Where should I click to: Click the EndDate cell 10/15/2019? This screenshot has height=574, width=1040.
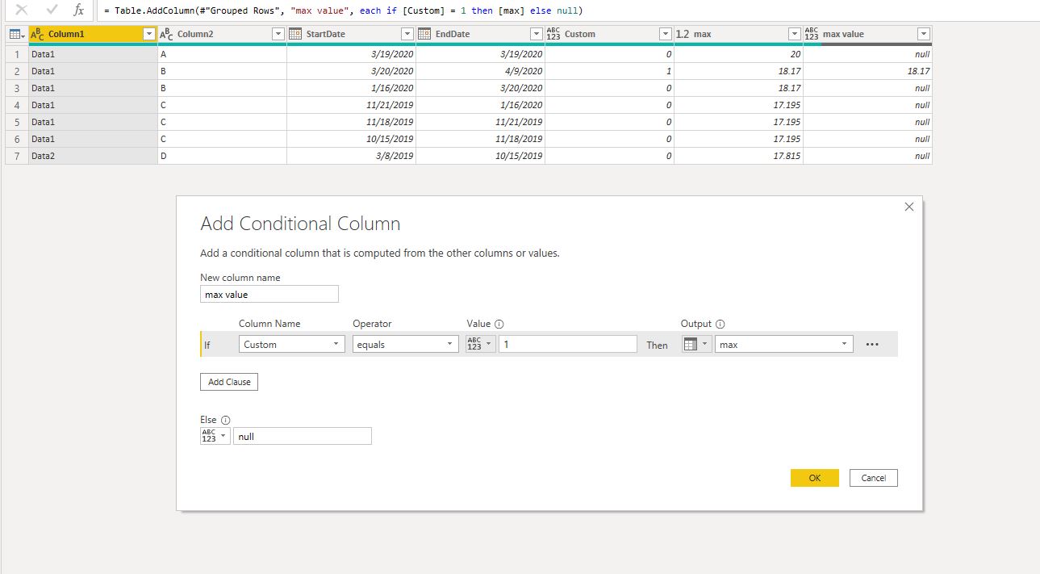(480, 156)
